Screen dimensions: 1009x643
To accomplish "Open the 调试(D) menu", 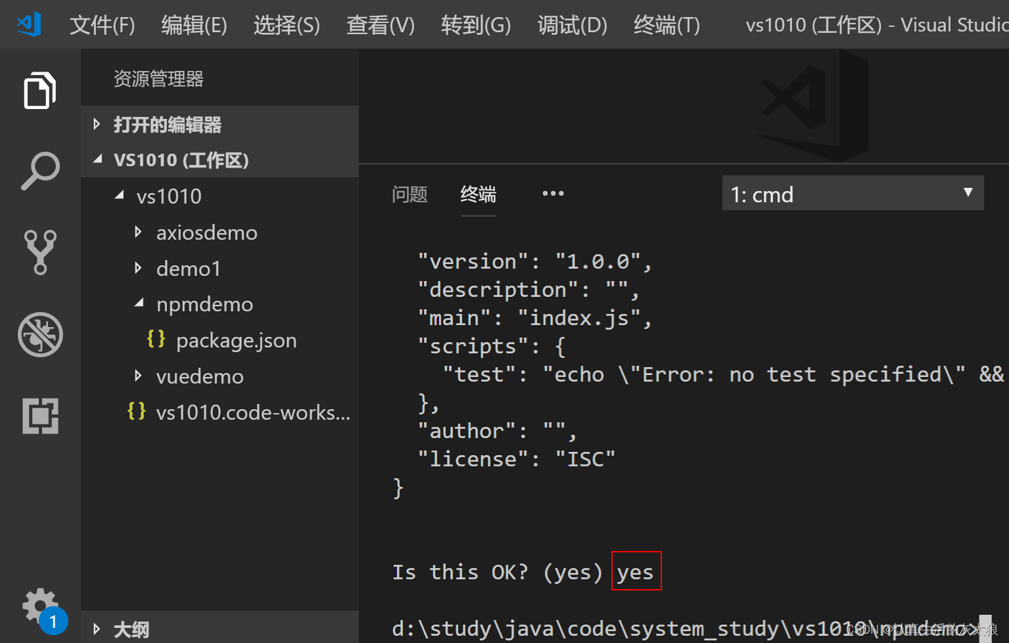I will tap(572, 25).
